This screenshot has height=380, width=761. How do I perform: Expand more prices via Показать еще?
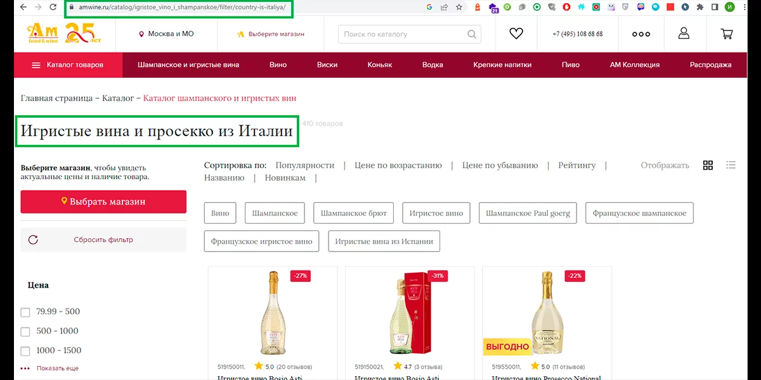[58, 368]
